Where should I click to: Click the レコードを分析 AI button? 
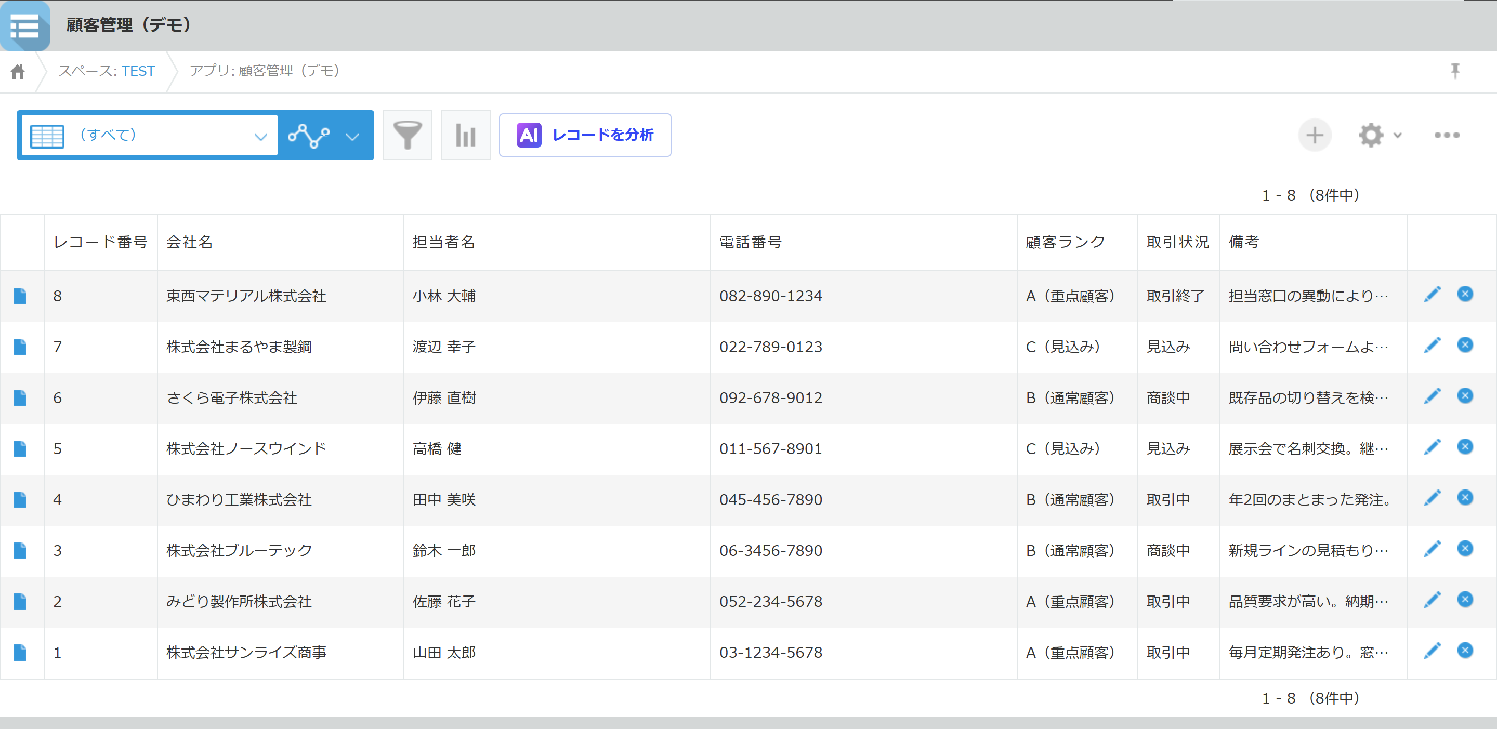(x=585, y=135)
